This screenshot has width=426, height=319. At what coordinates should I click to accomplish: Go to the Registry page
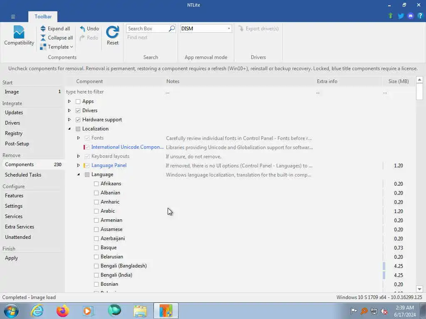pyautogui.click(x=32, y=133)
